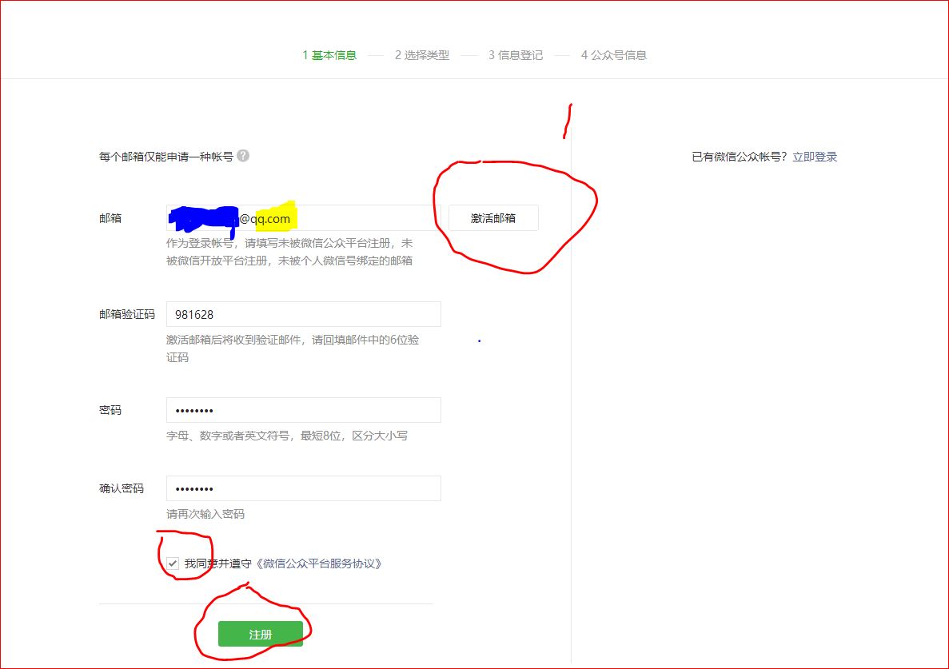Go to step 3 信息登记
The width and height of the screenshot is (949, 669).
coord(516,55)
